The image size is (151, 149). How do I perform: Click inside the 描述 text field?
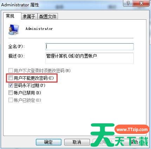[x=90, y=58]
